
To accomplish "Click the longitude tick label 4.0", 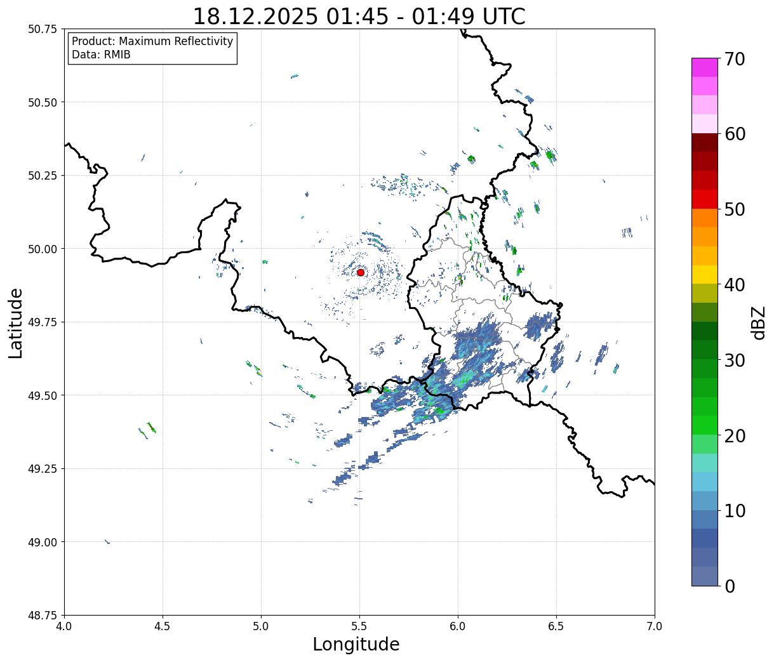I will 64,626.
